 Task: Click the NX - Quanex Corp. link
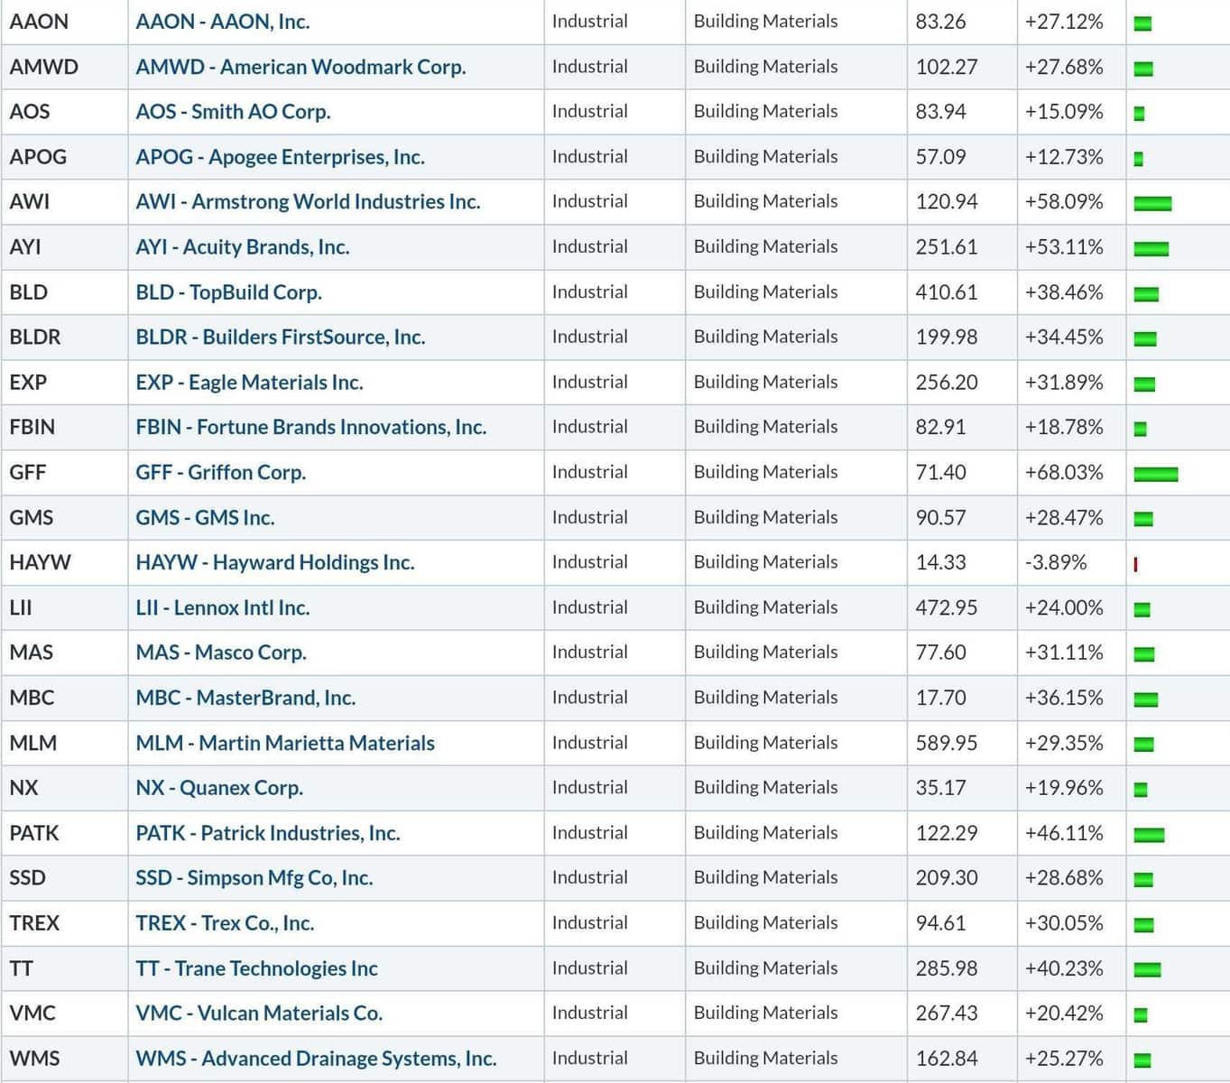tap(219, 788)
